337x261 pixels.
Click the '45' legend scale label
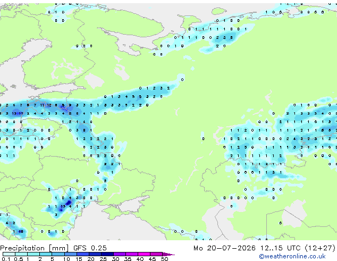pyautogui.click(x=152, y=259)
